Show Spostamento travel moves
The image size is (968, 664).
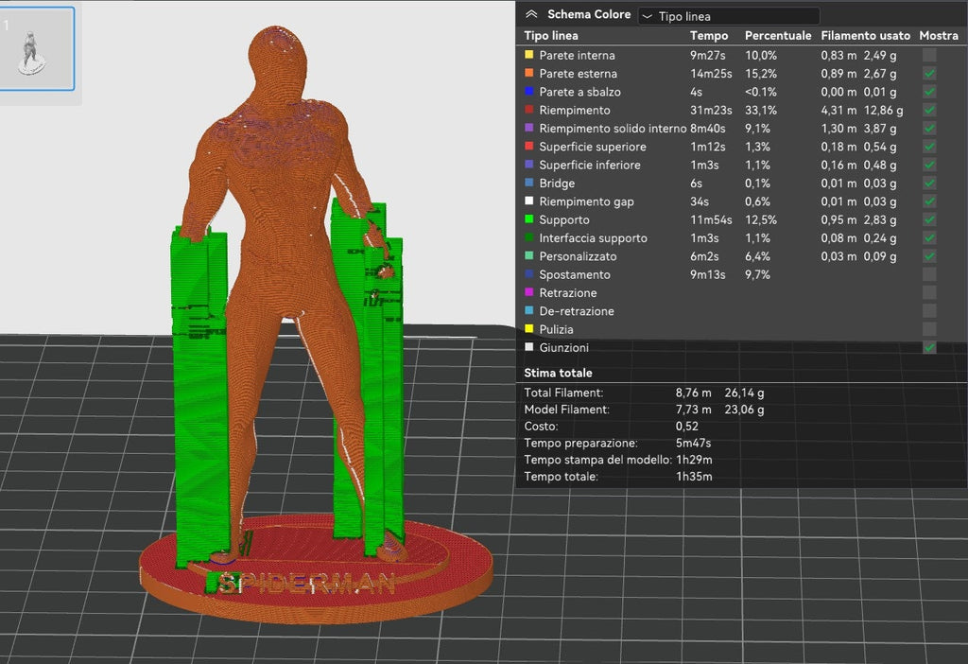pos(929,274)
